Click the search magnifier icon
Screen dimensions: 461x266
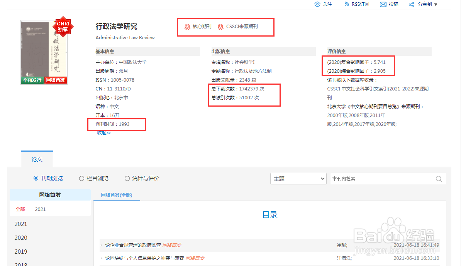[439, 179]
